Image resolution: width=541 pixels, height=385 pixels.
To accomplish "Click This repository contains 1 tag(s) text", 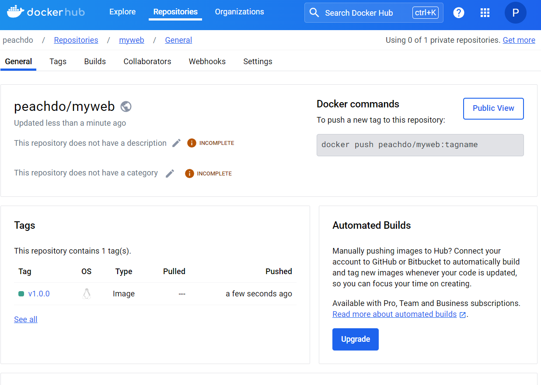I will click(73, 251).
